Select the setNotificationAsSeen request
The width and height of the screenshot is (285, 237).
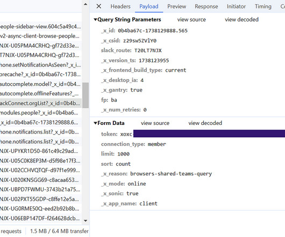(x=40, y=65)
